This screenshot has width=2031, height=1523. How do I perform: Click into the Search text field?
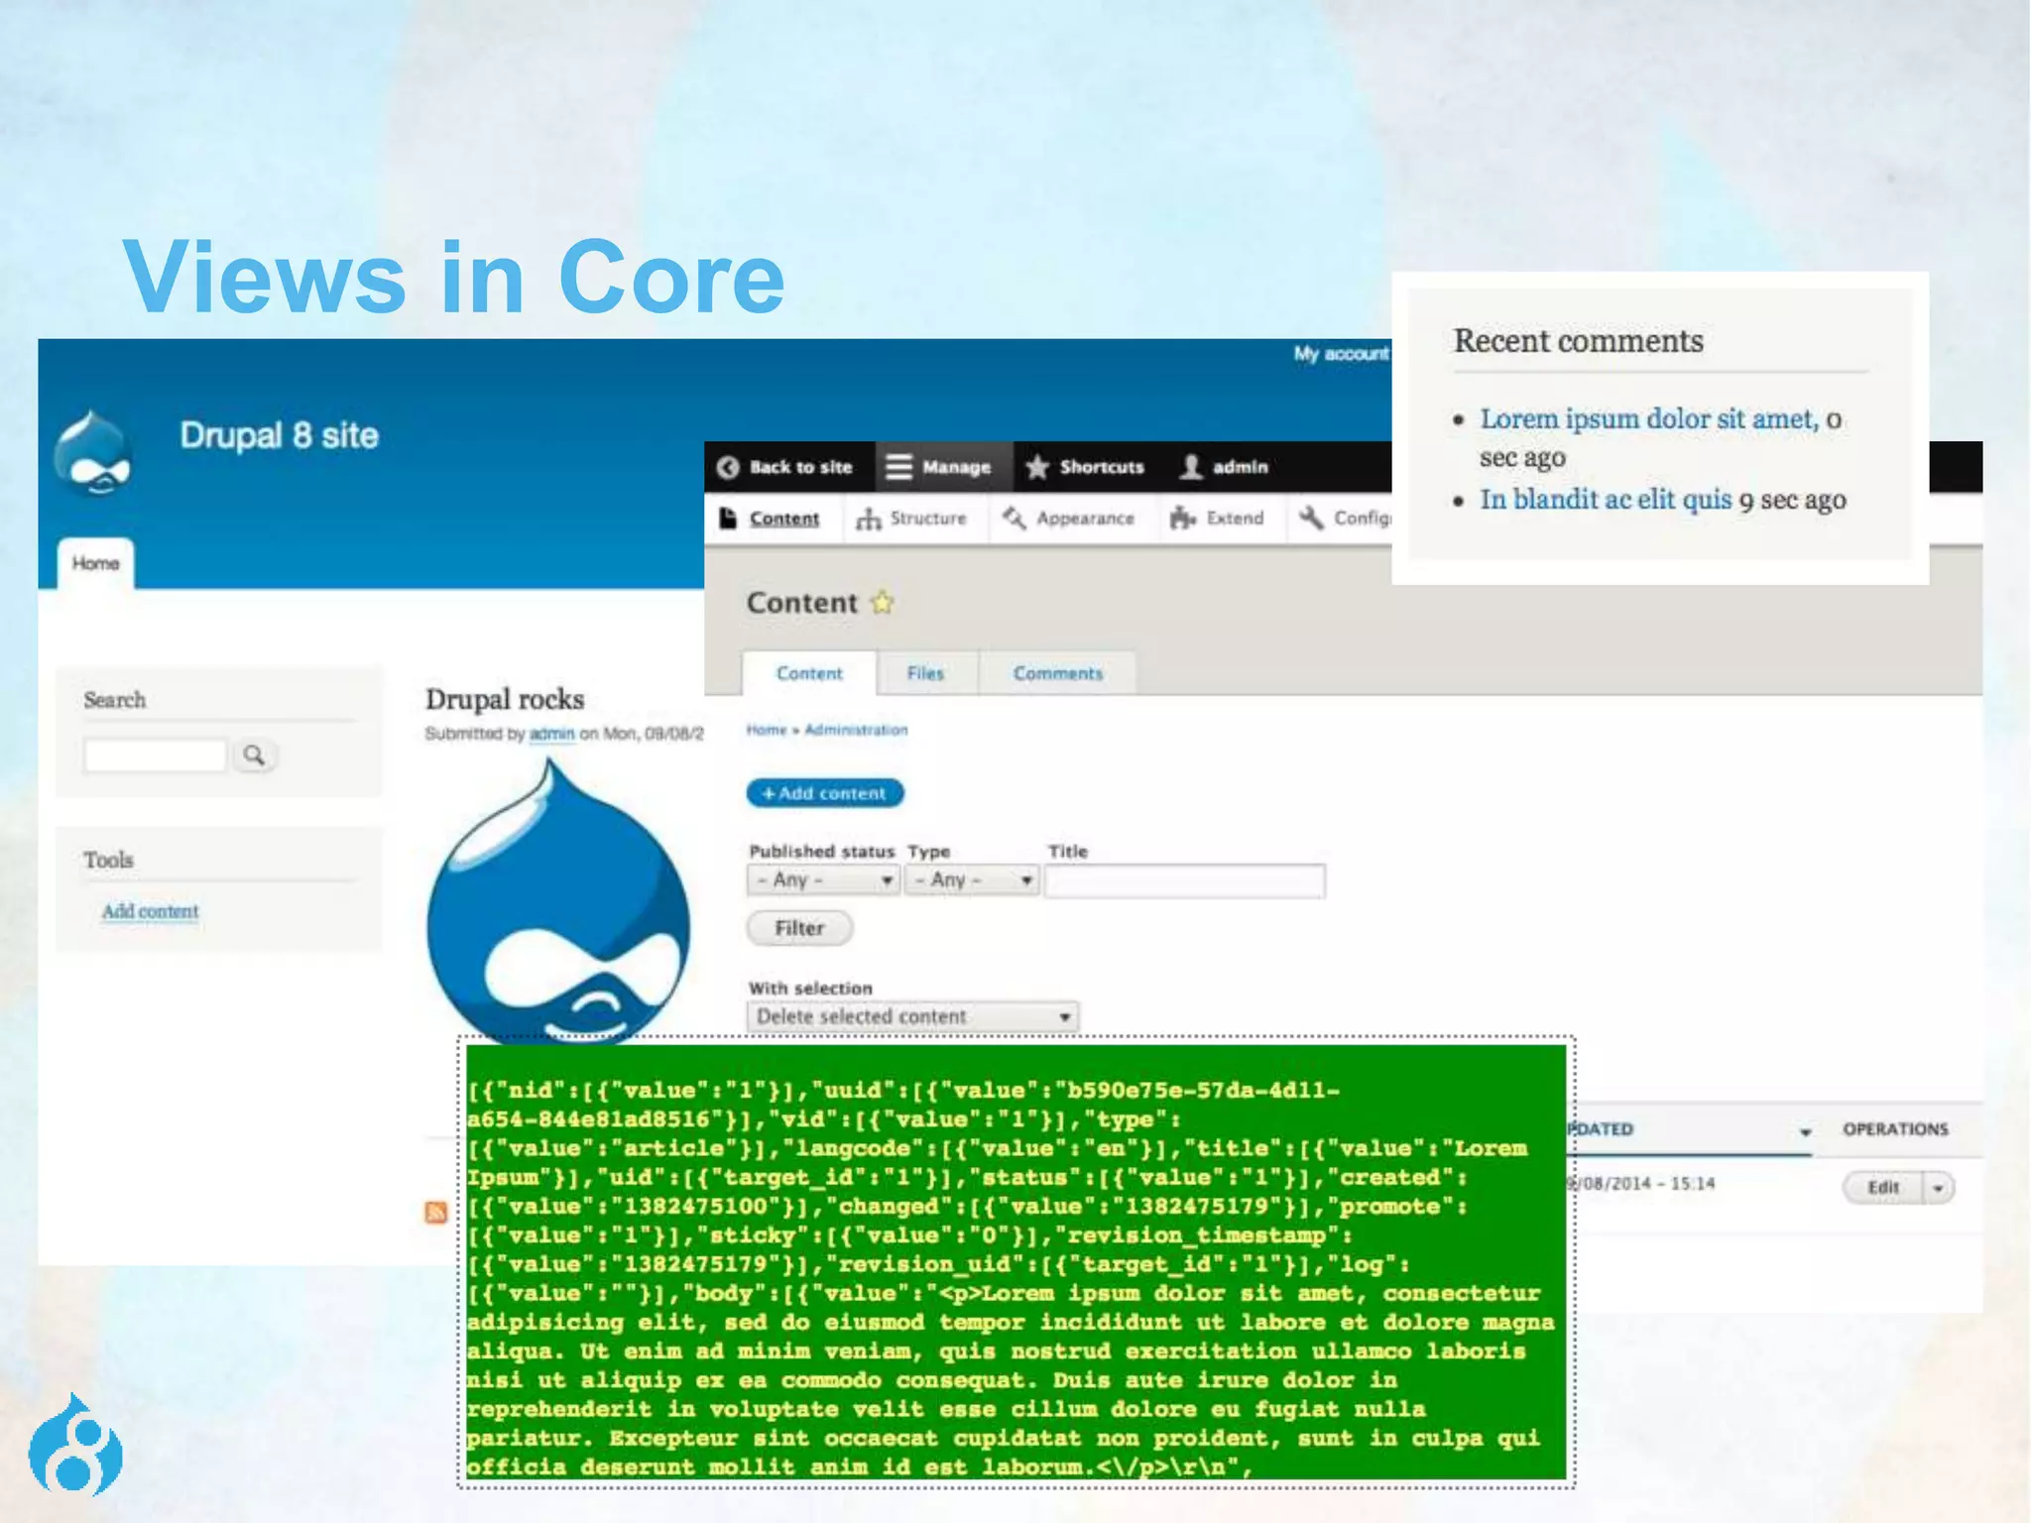[155, 756]
